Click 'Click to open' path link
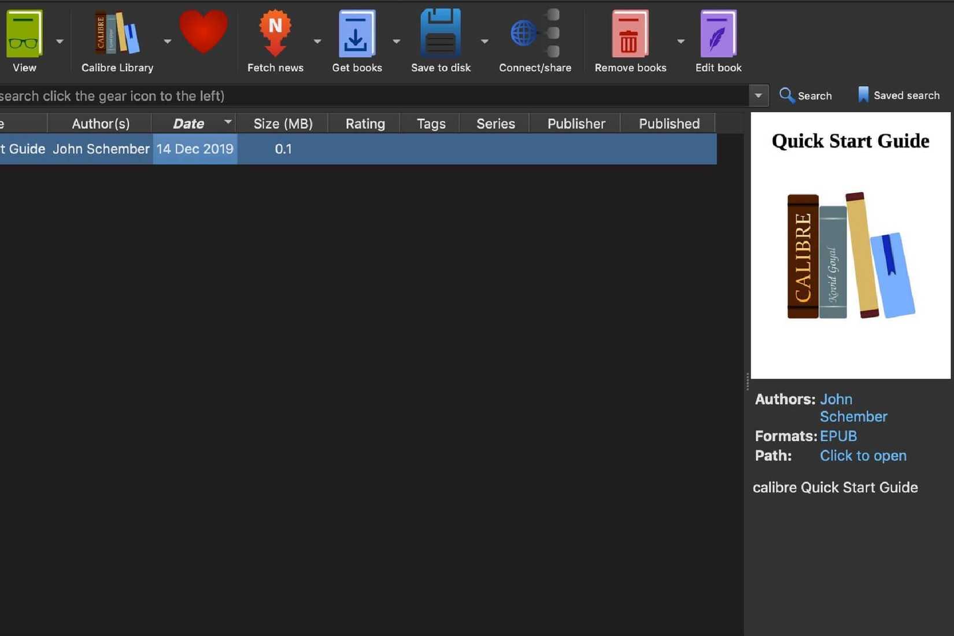Image resolution: width=954 pixels, height=636 pixels. [x=863, y=456]
